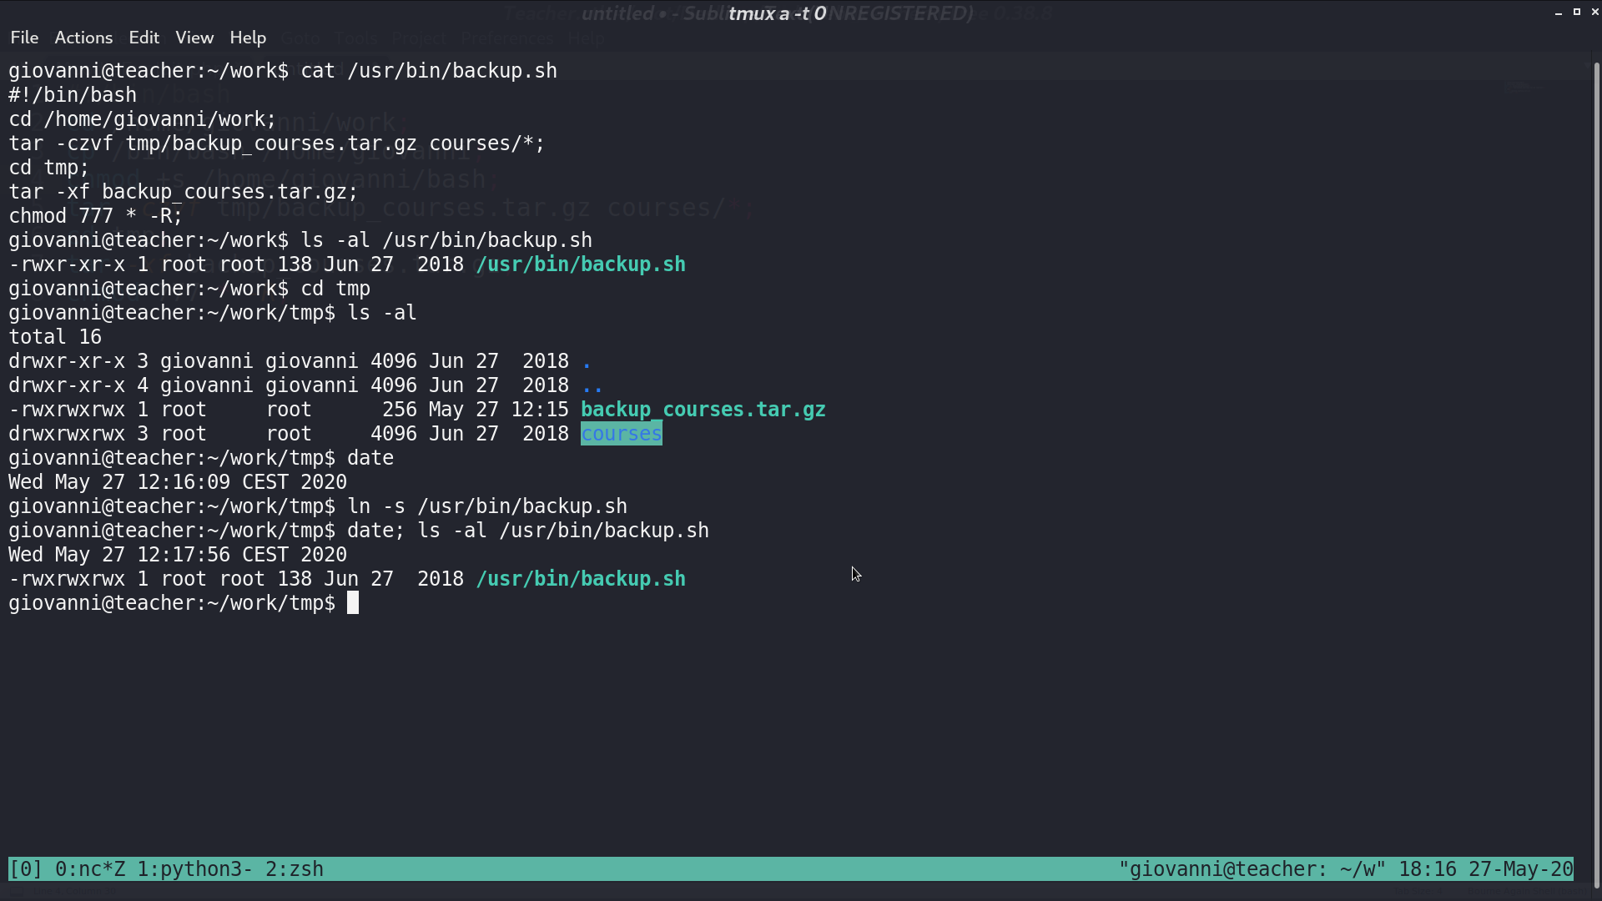This screenshot has width=1602, height=901.
Task: Click the last /usr/bin/backup.sh path output
Action: tap(581, 579)
